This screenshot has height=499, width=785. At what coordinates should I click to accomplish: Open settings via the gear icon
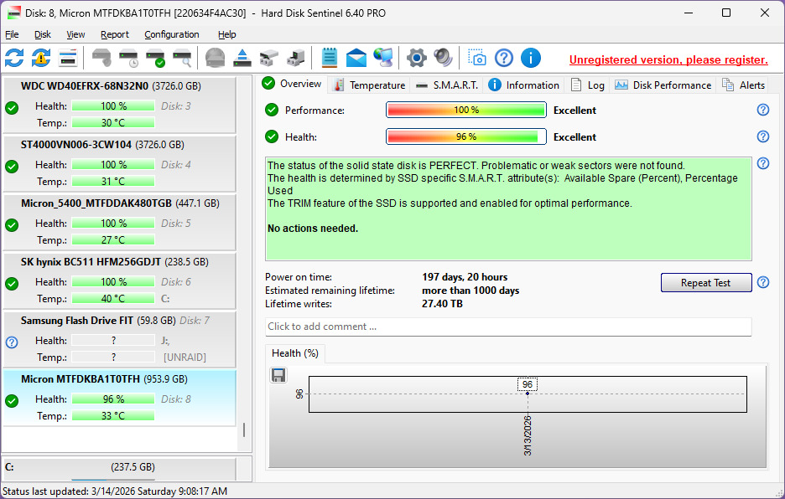point(417,58)
